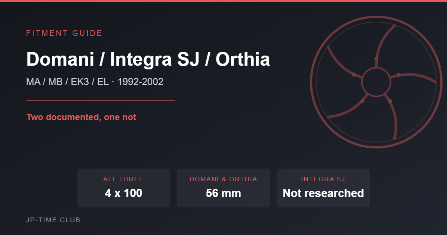Select the 'ALL THREE' 4 x 100 card

point(124,188)
